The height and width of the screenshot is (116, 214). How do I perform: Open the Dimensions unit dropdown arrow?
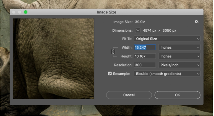click(138, 30)
